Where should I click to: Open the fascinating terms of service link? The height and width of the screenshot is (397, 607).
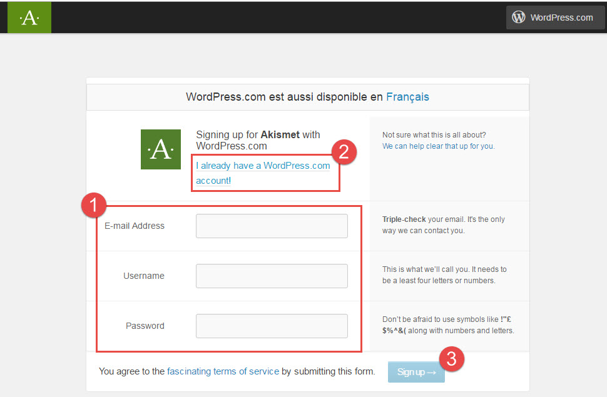pos(223,371)
